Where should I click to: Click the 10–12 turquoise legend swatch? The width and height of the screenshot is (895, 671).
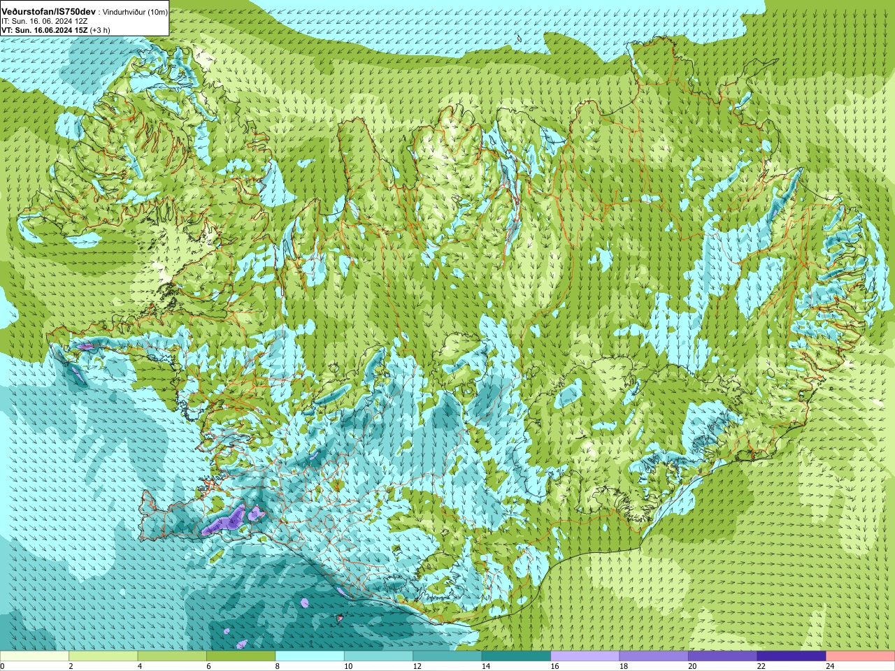pyautogui.click(x=378, y=656)
